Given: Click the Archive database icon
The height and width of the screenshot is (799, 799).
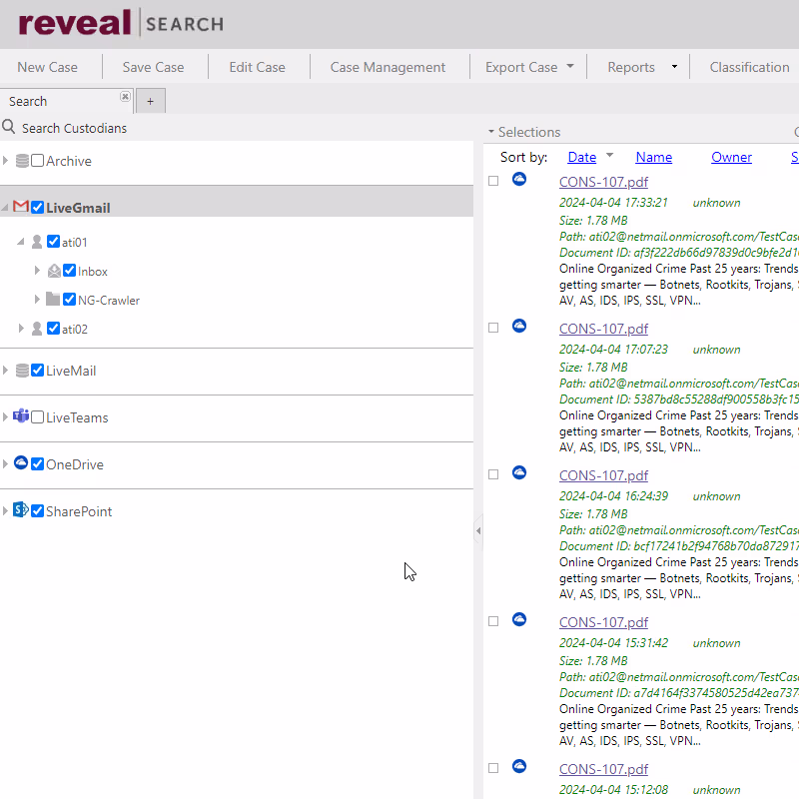Looking at the screenshot, I should [22, 161].
